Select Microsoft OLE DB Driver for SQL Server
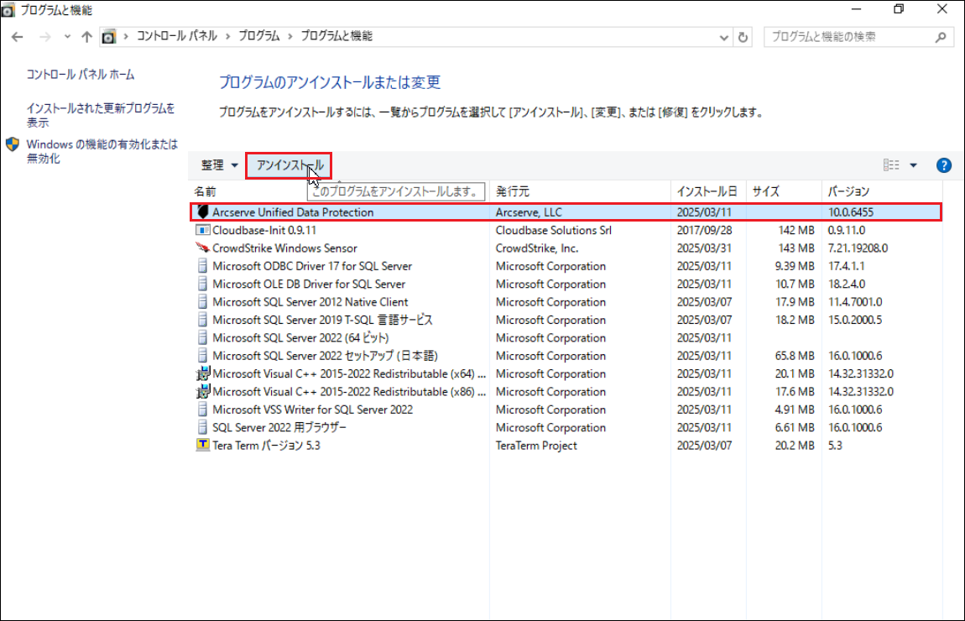 click(x=309, y=284)
